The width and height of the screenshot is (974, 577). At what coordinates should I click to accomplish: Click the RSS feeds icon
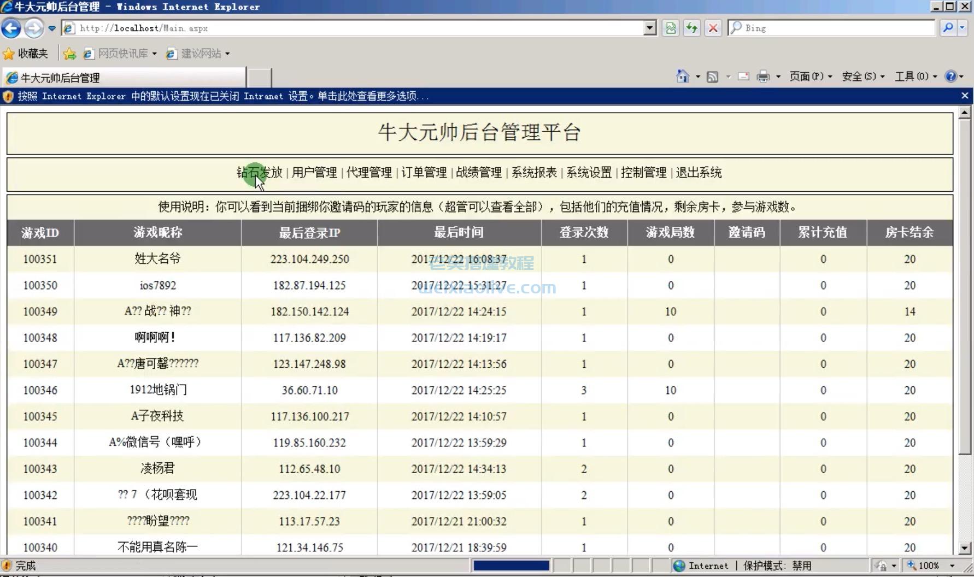pos(713,76)
